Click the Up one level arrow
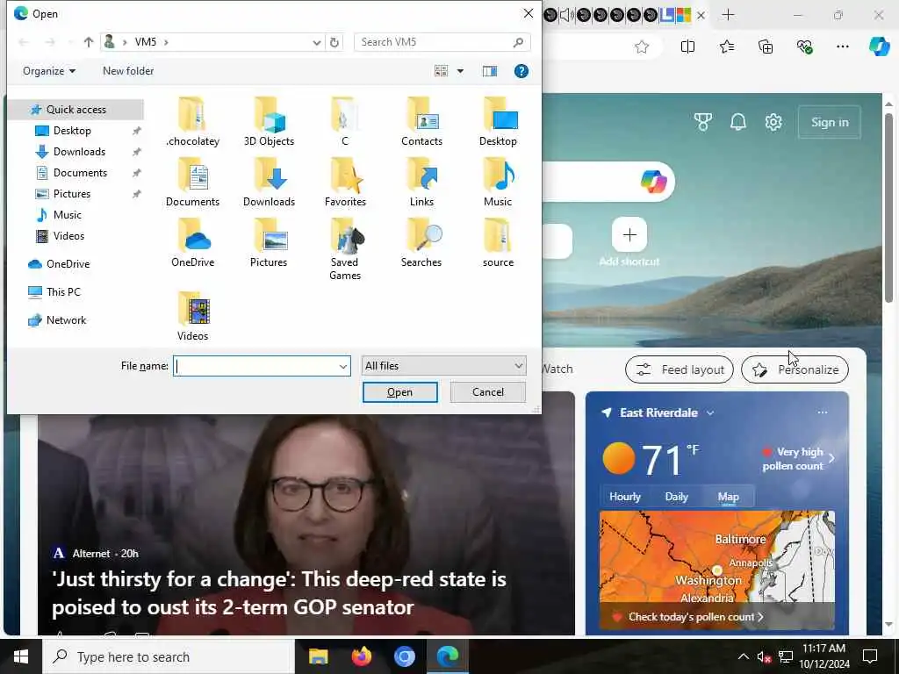 tap(89, 42)
